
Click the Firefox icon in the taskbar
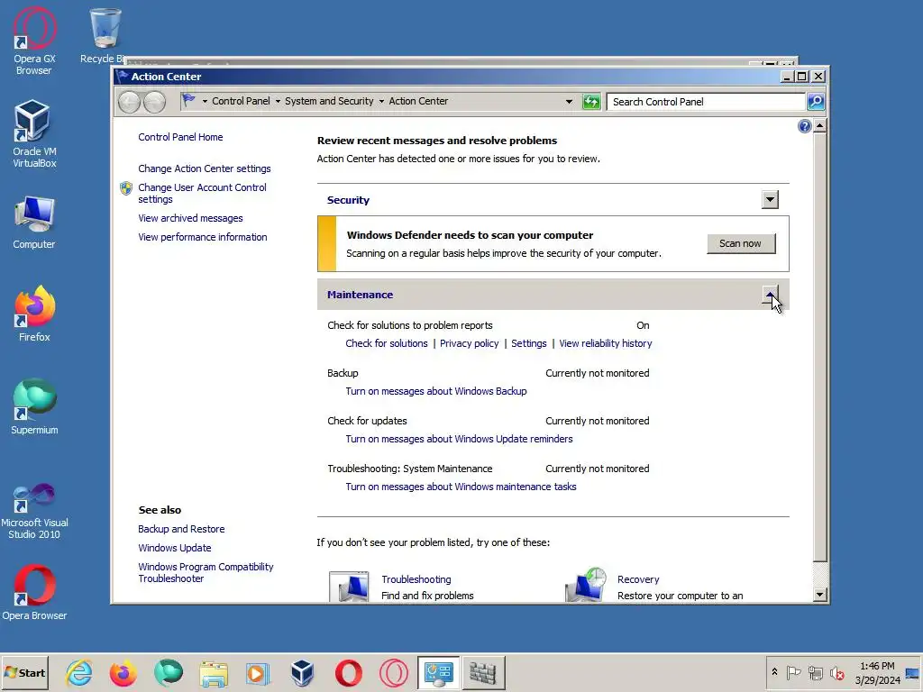tap(123, 672)
